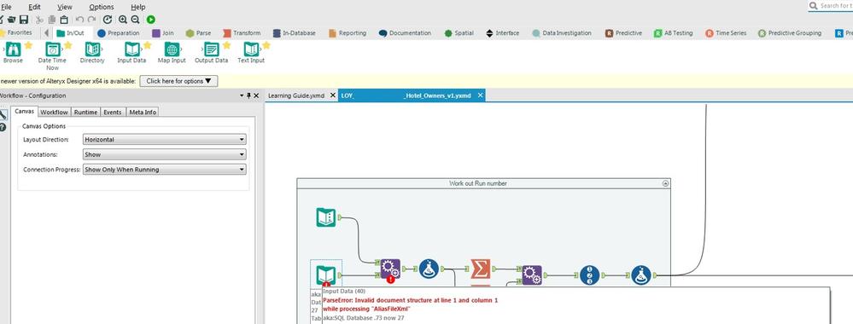Open the Parse tool category
Image resolution: width=853 pixels, height=324 pixels.
click(198, 33)
